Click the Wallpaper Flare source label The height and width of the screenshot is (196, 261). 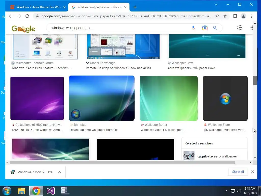tap(219, 125)
